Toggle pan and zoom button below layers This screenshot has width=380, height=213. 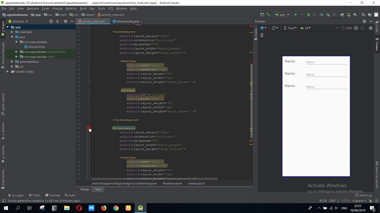coord(262,35)
